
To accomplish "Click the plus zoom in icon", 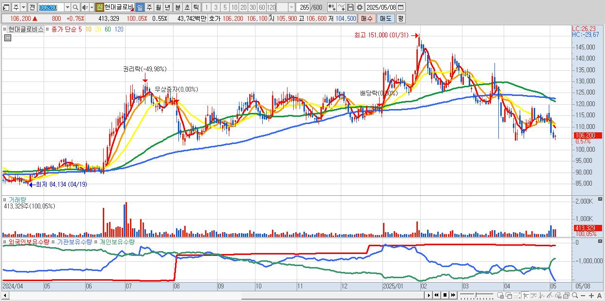I will tap(591, 295).
